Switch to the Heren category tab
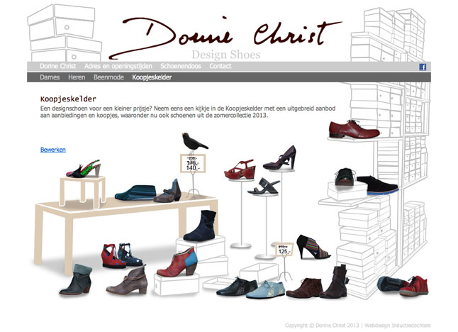 click(77, 77)
